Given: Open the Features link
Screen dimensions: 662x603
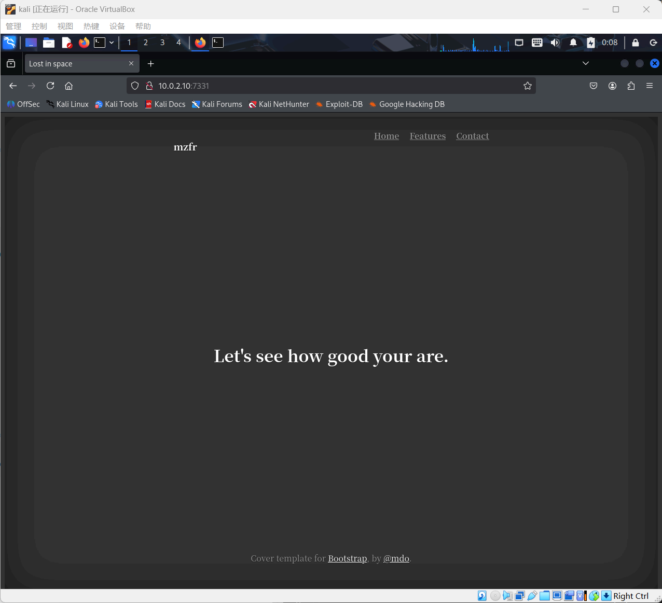Looking at the screenshot, I should click(x=427, y=136).
